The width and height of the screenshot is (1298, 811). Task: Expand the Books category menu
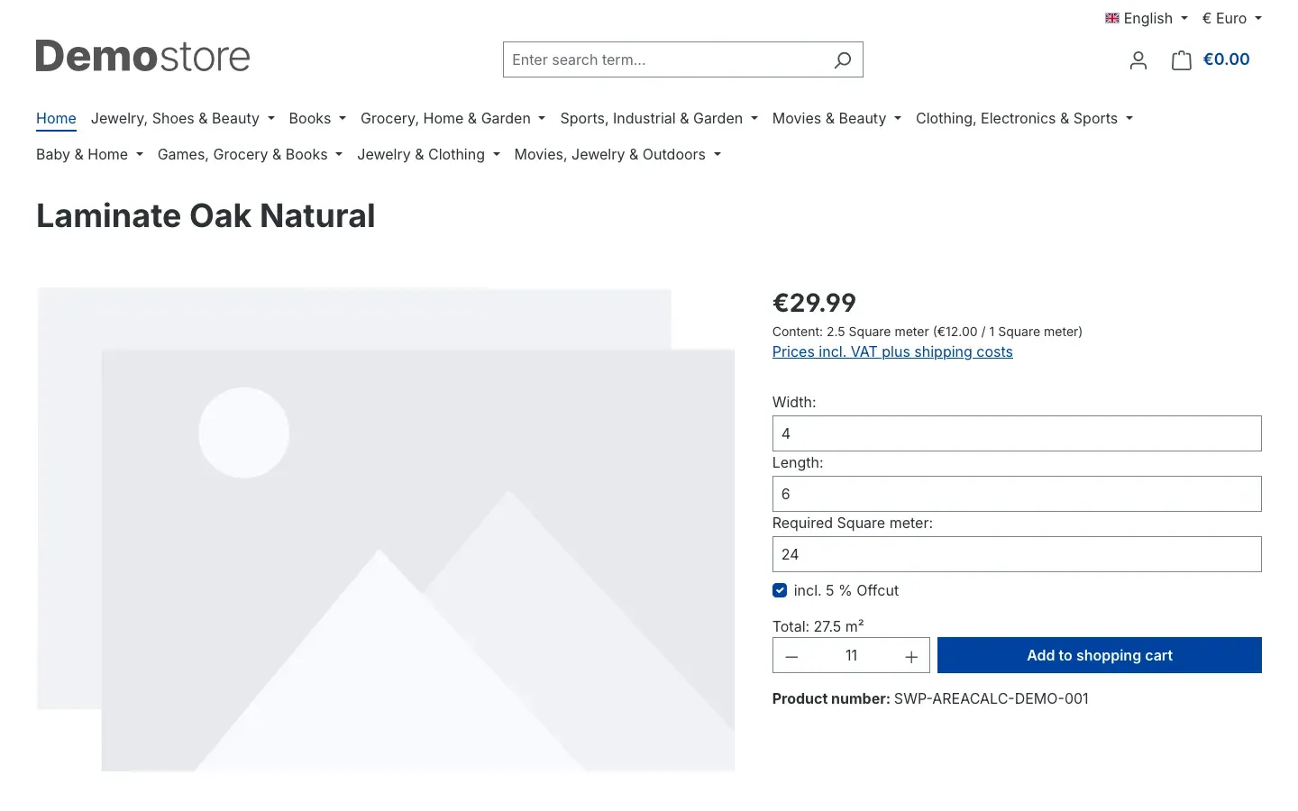[317, 118]
